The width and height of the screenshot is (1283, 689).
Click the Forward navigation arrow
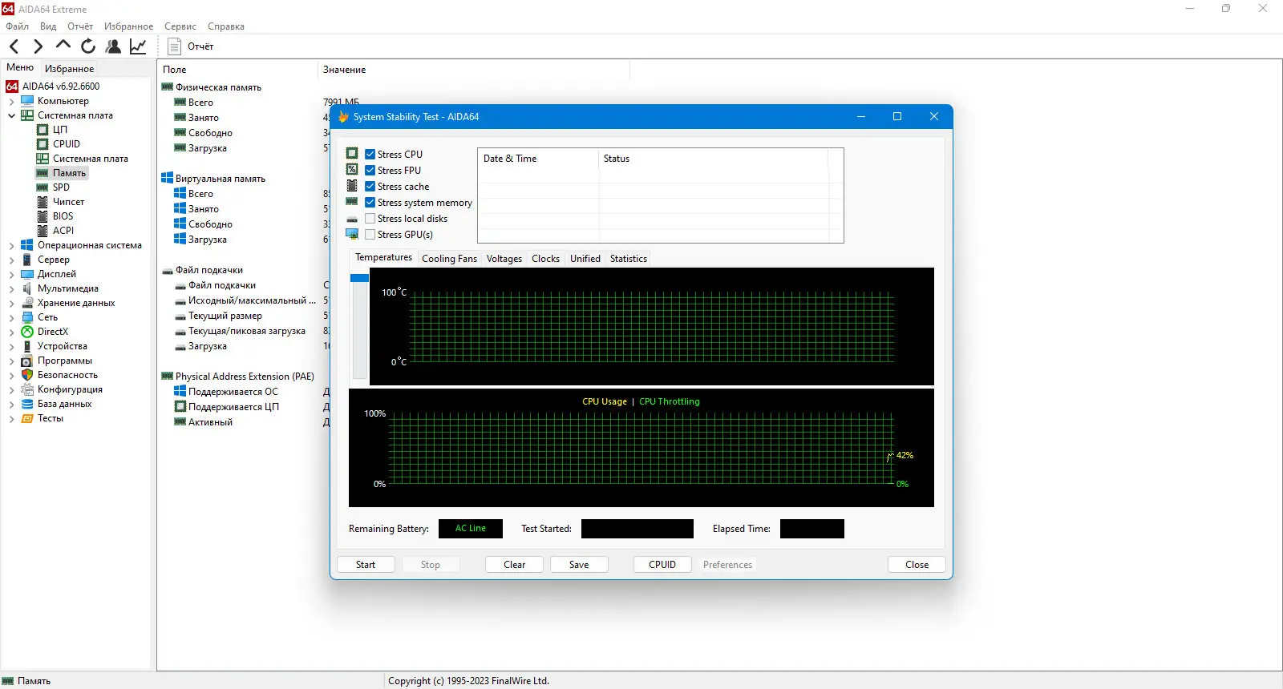point(38,46)
